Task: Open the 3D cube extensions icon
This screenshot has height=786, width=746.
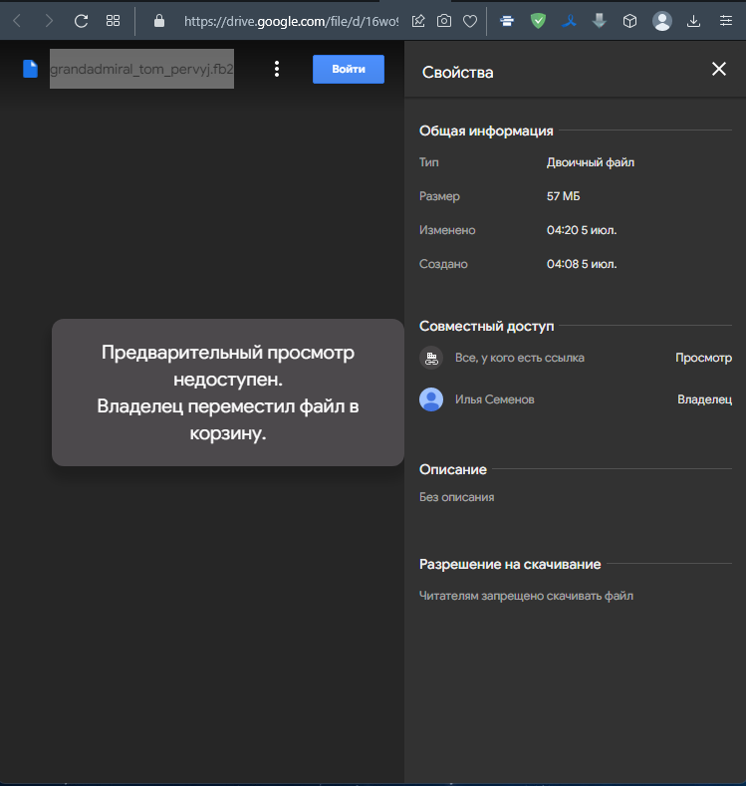Action: click(629, 21)
